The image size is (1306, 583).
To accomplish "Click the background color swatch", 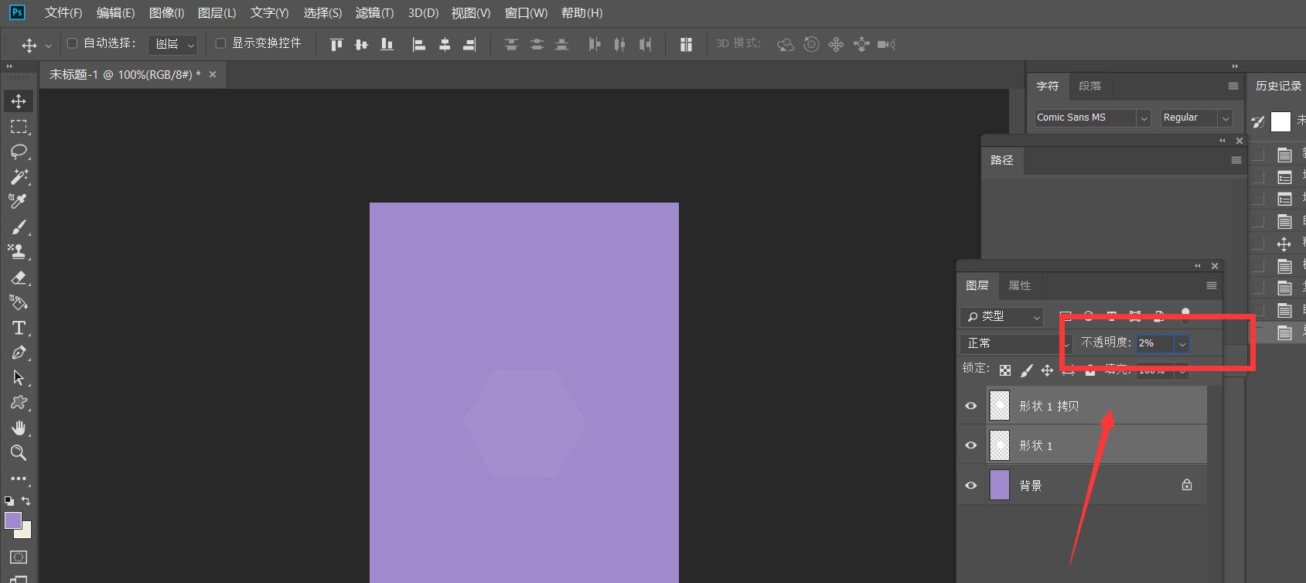I will [x=26, y=532].
